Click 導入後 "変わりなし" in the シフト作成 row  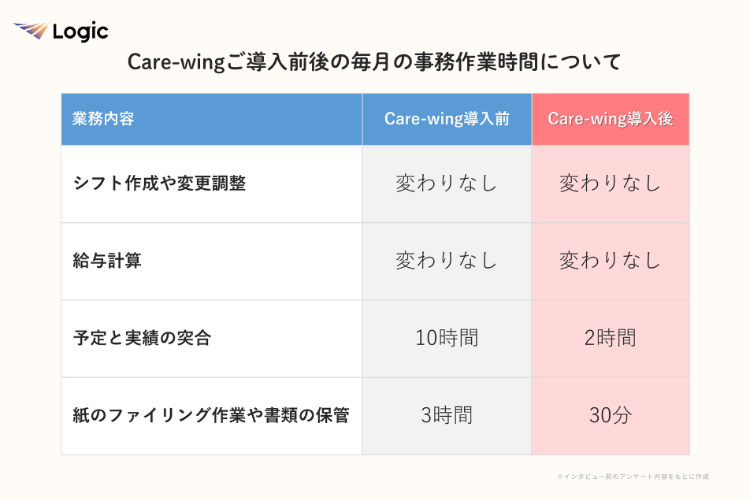tap(610, 184)
